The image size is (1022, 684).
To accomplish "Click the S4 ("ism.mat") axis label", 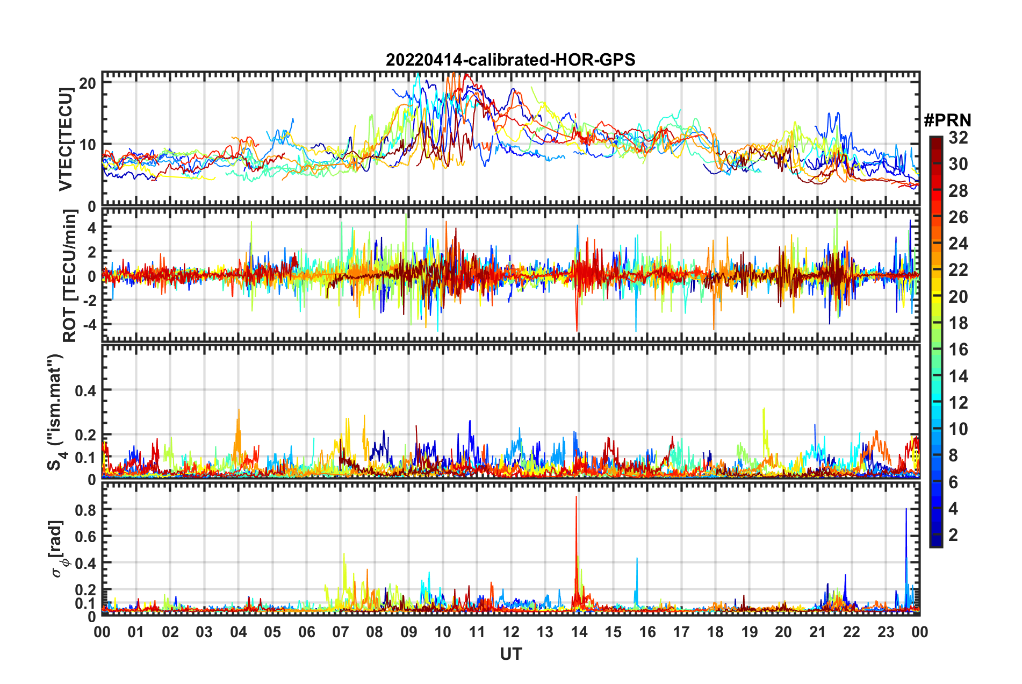I will [56, 412].
